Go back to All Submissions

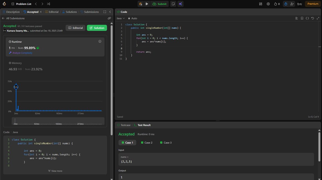[x=13, y=18]
